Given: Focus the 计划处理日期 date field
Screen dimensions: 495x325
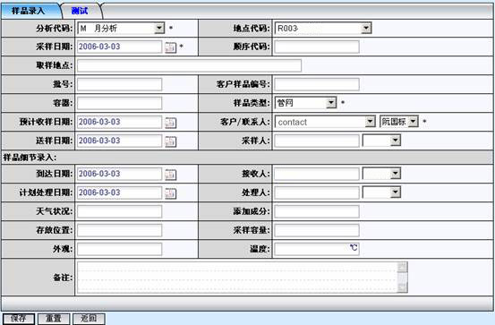Looking at the screenshot, I should pyautogui.click(x=119, y=192).
